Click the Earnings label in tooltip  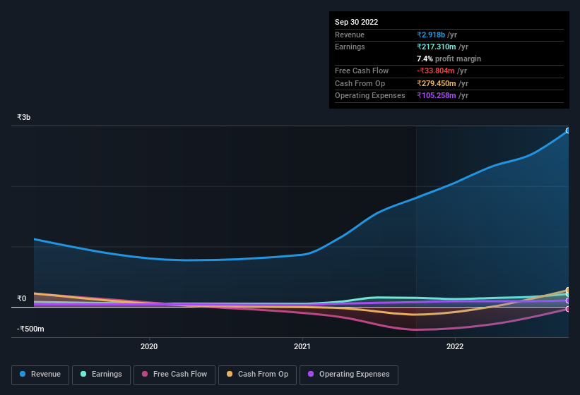click(350, 47)
